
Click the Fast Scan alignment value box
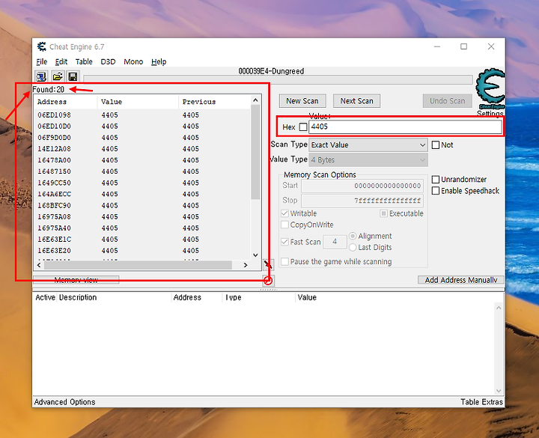(x=335, y=242)
